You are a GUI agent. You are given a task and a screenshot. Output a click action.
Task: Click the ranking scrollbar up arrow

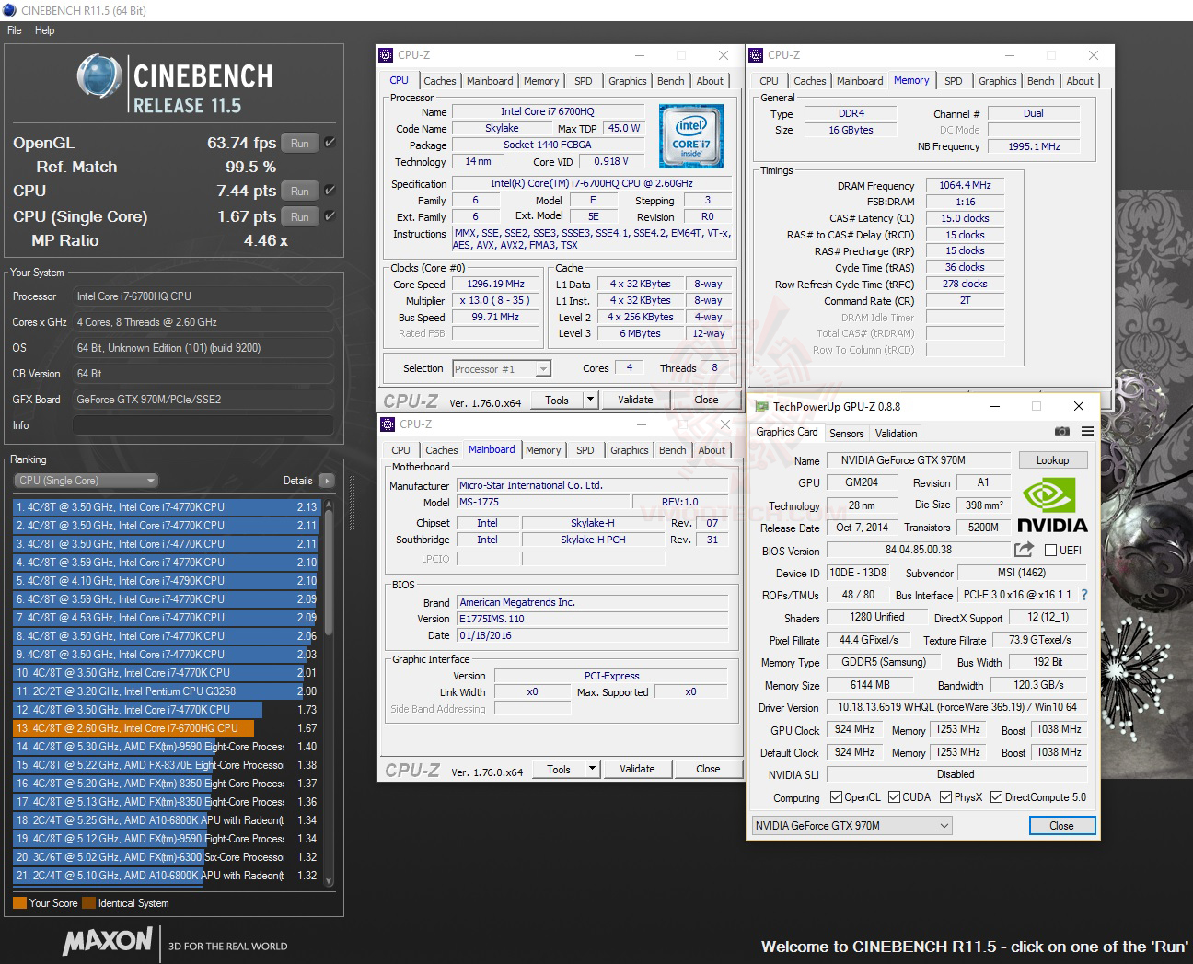click(x=329, y=506)
